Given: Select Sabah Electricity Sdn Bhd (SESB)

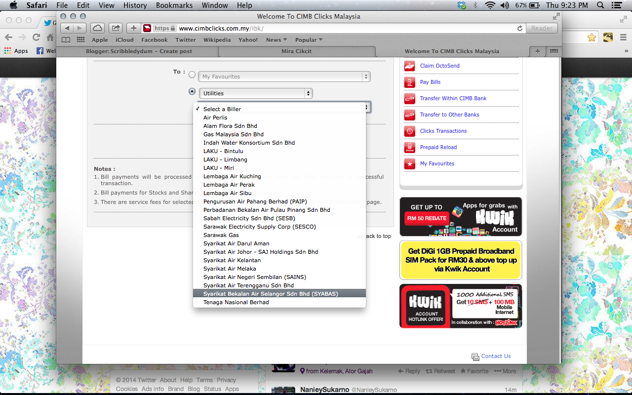Looking at the screenshot, I should click(279, 218).
